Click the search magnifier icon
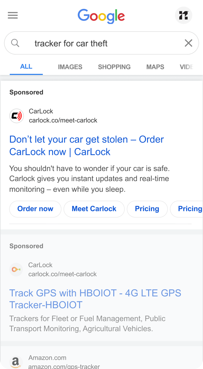Screen dimensions: 203x369 pyautogui.click(x=15, y=43)
